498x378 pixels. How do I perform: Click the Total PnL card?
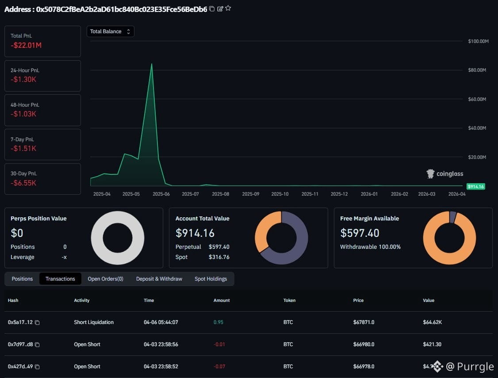point(42,41)
